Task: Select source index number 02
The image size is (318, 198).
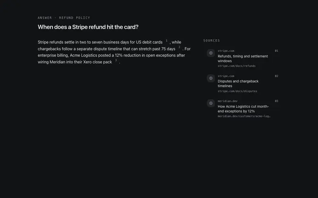Action: coord(276,76)
